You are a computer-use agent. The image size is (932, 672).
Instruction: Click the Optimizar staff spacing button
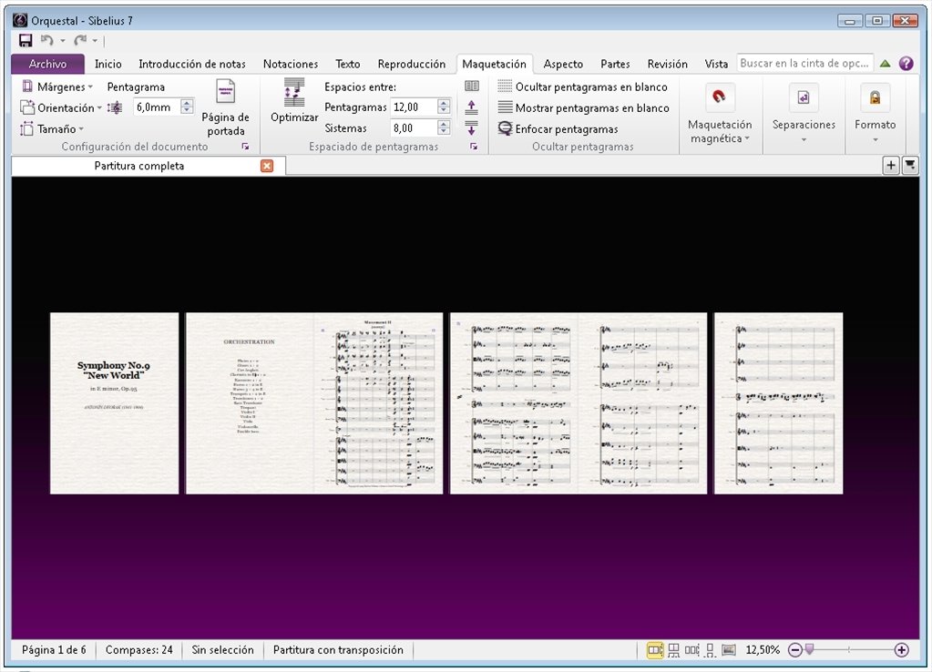[x=294, y=101]
